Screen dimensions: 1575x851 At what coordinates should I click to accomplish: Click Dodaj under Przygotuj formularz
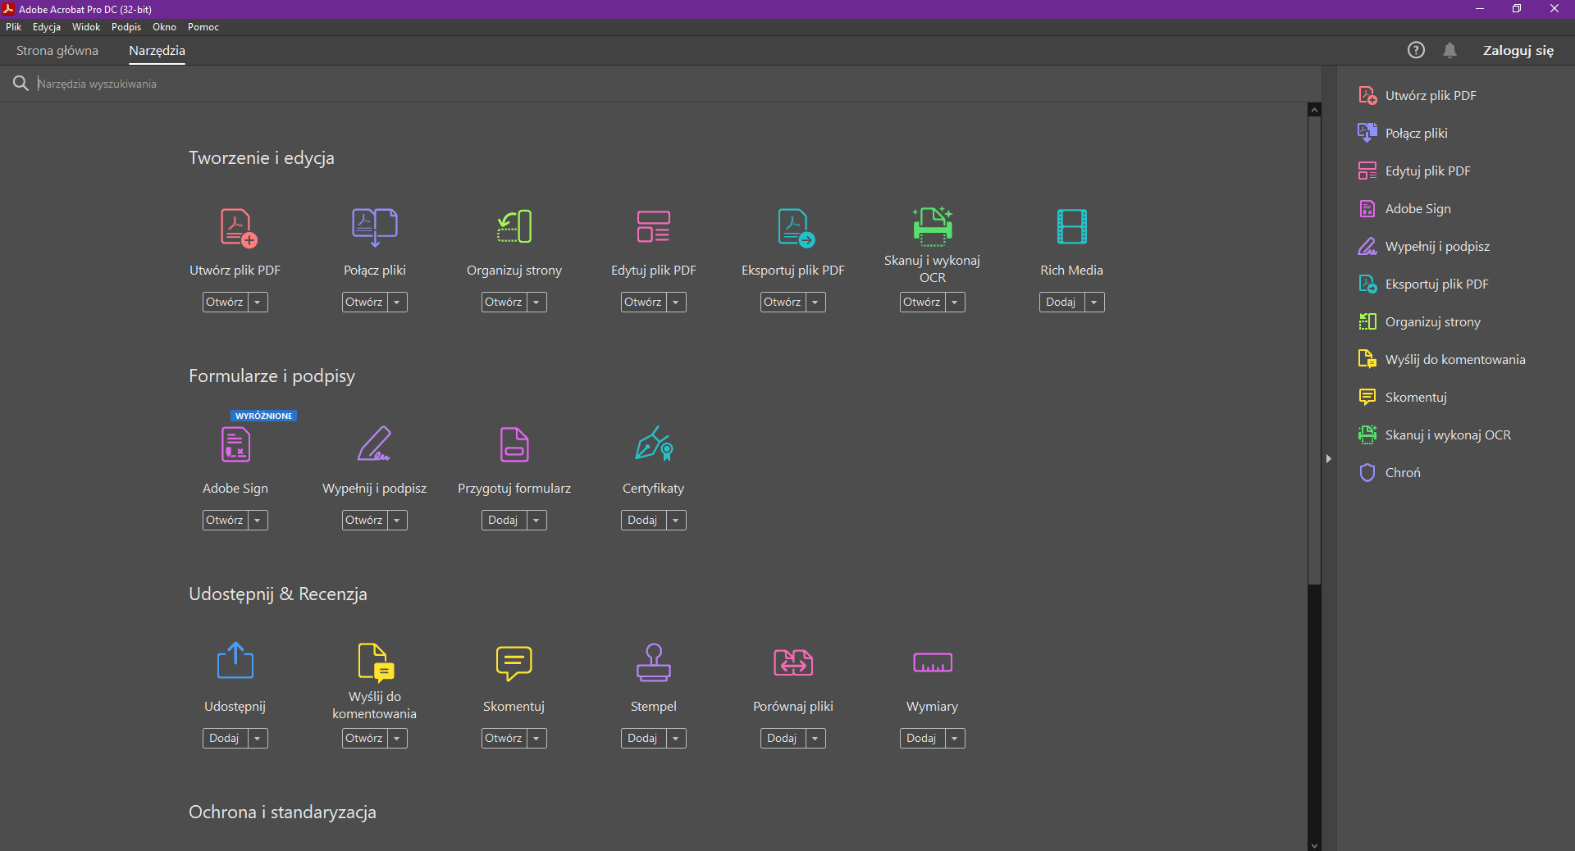tap(504, 521)
